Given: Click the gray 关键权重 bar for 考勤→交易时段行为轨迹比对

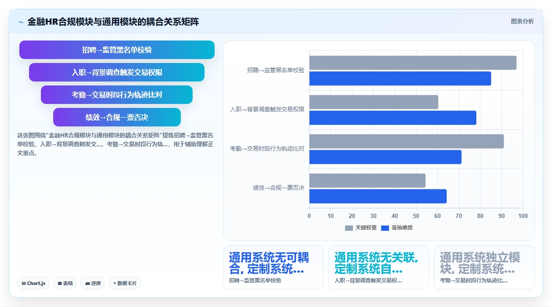Looking at the screenshot, I should point(406,141).
